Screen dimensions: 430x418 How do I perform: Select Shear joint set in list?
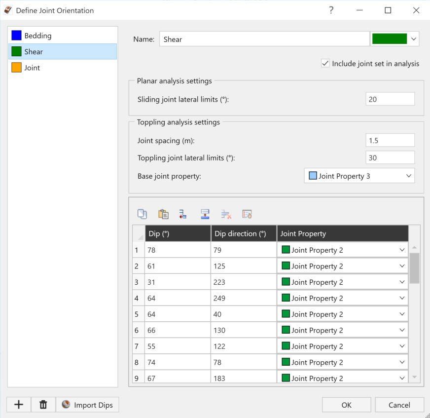[x=63, y=52]
